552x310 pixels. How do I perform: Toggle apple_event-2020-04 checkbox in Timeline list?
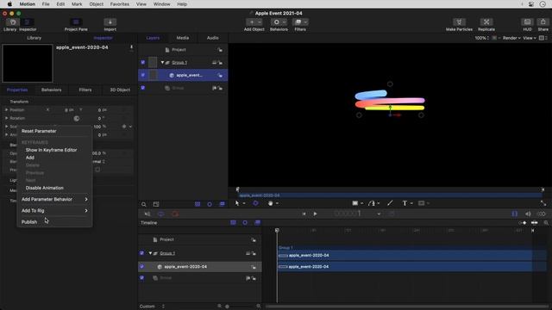pos(141,266)
